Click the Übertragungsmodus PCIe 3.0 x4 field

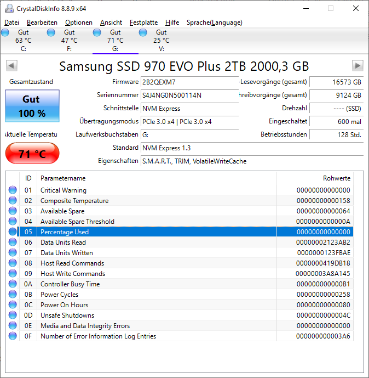(189, 121)
